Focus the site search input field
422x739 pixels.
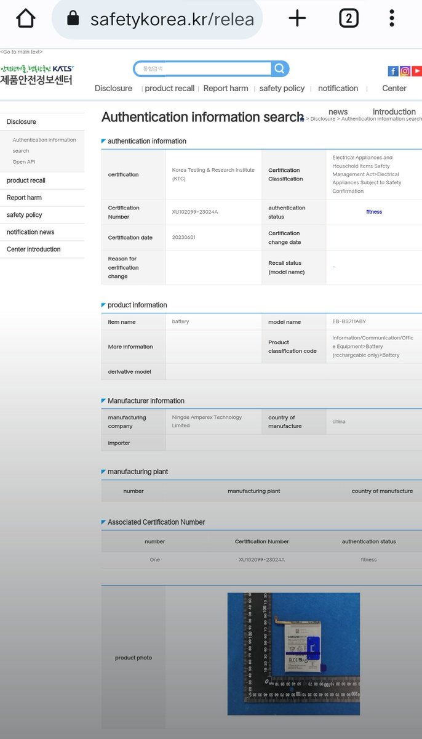tap(203, 68)
